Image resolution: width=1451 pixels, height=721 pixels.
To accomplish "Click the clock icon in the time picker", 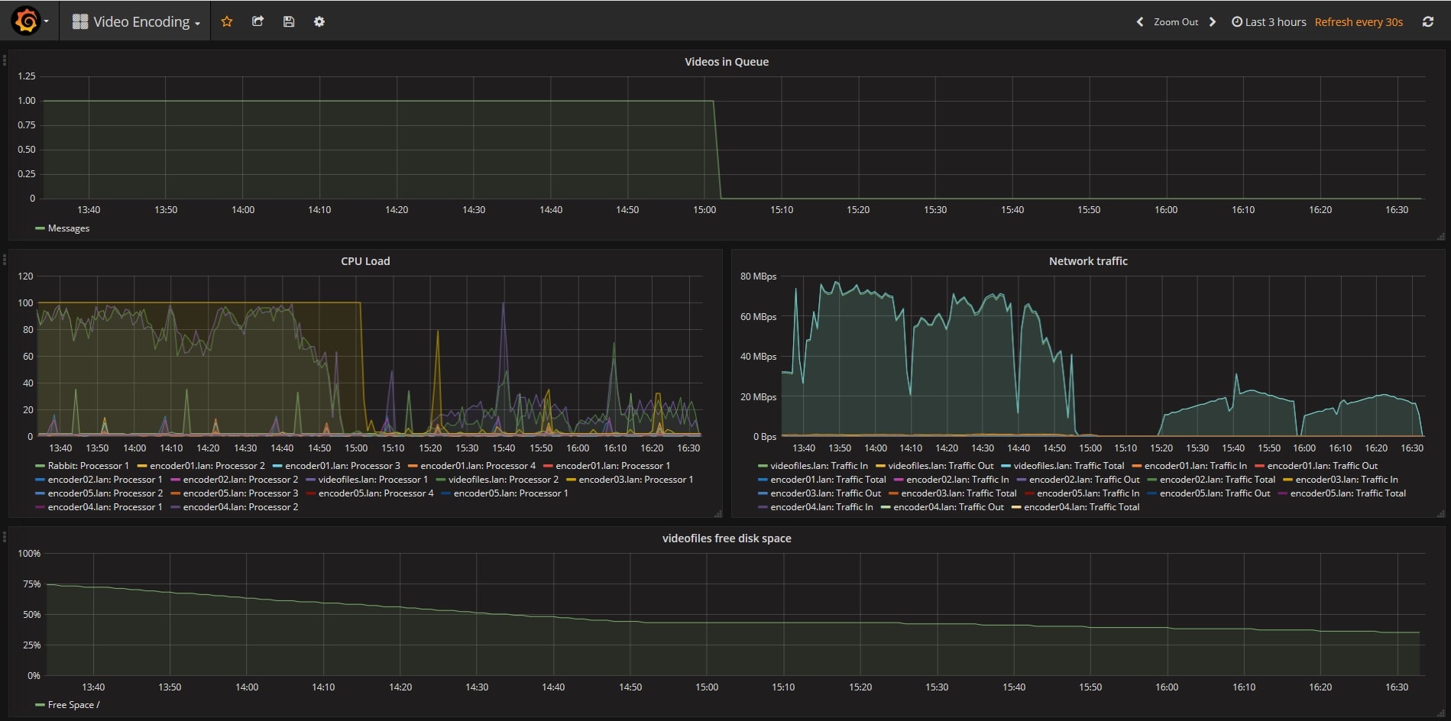I will pyautogui.click(x=1236, y=21).
